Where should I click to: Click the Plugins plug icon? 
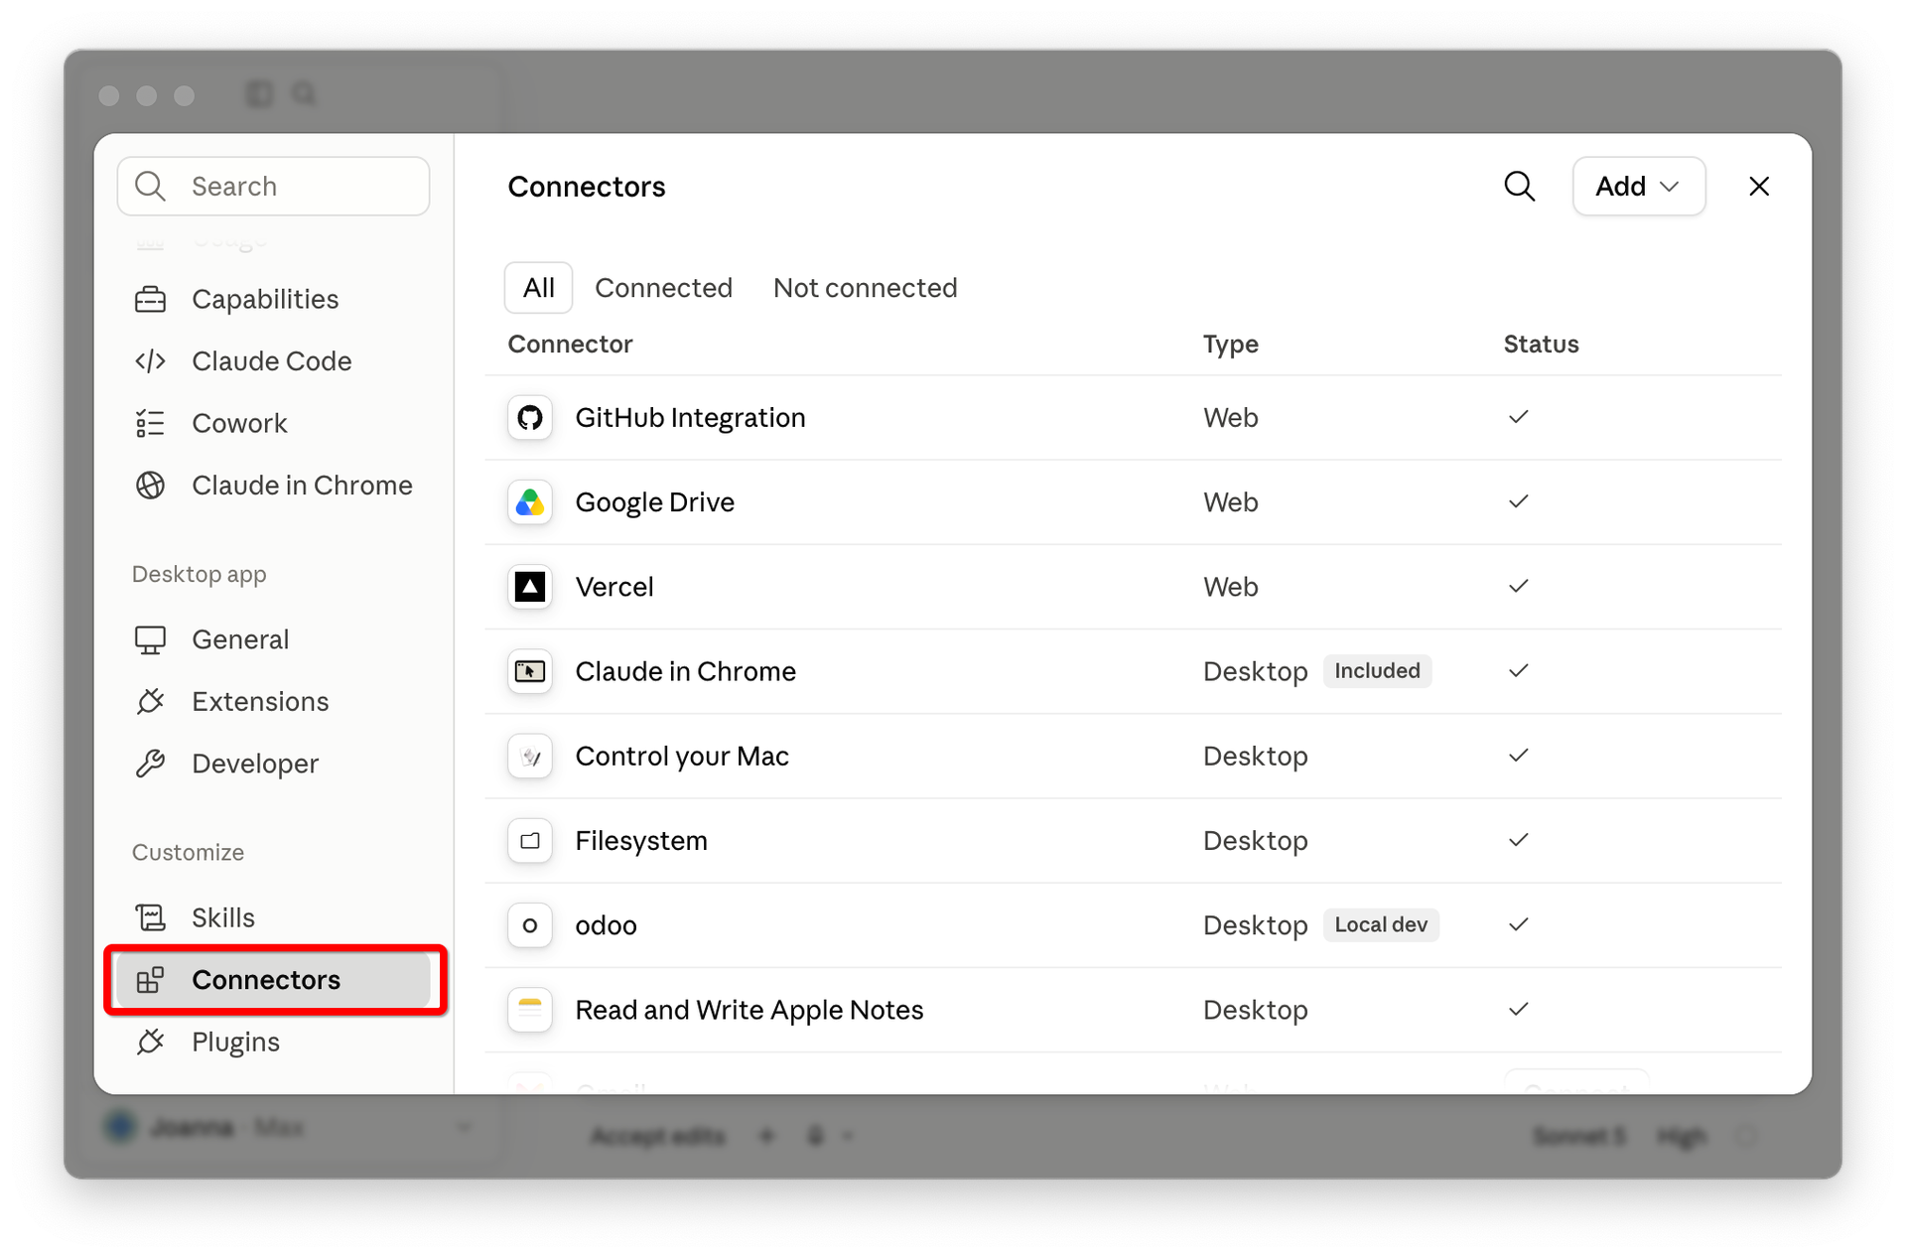150,1042
